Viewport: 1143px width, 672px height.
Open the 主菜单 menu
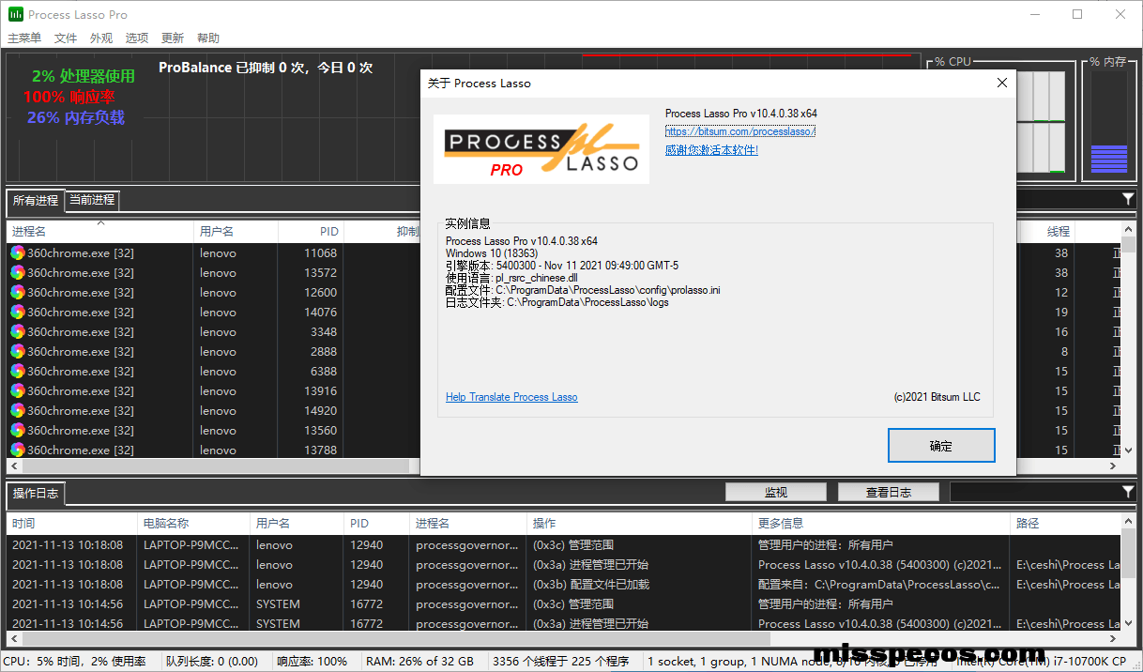tap(24, 38)
